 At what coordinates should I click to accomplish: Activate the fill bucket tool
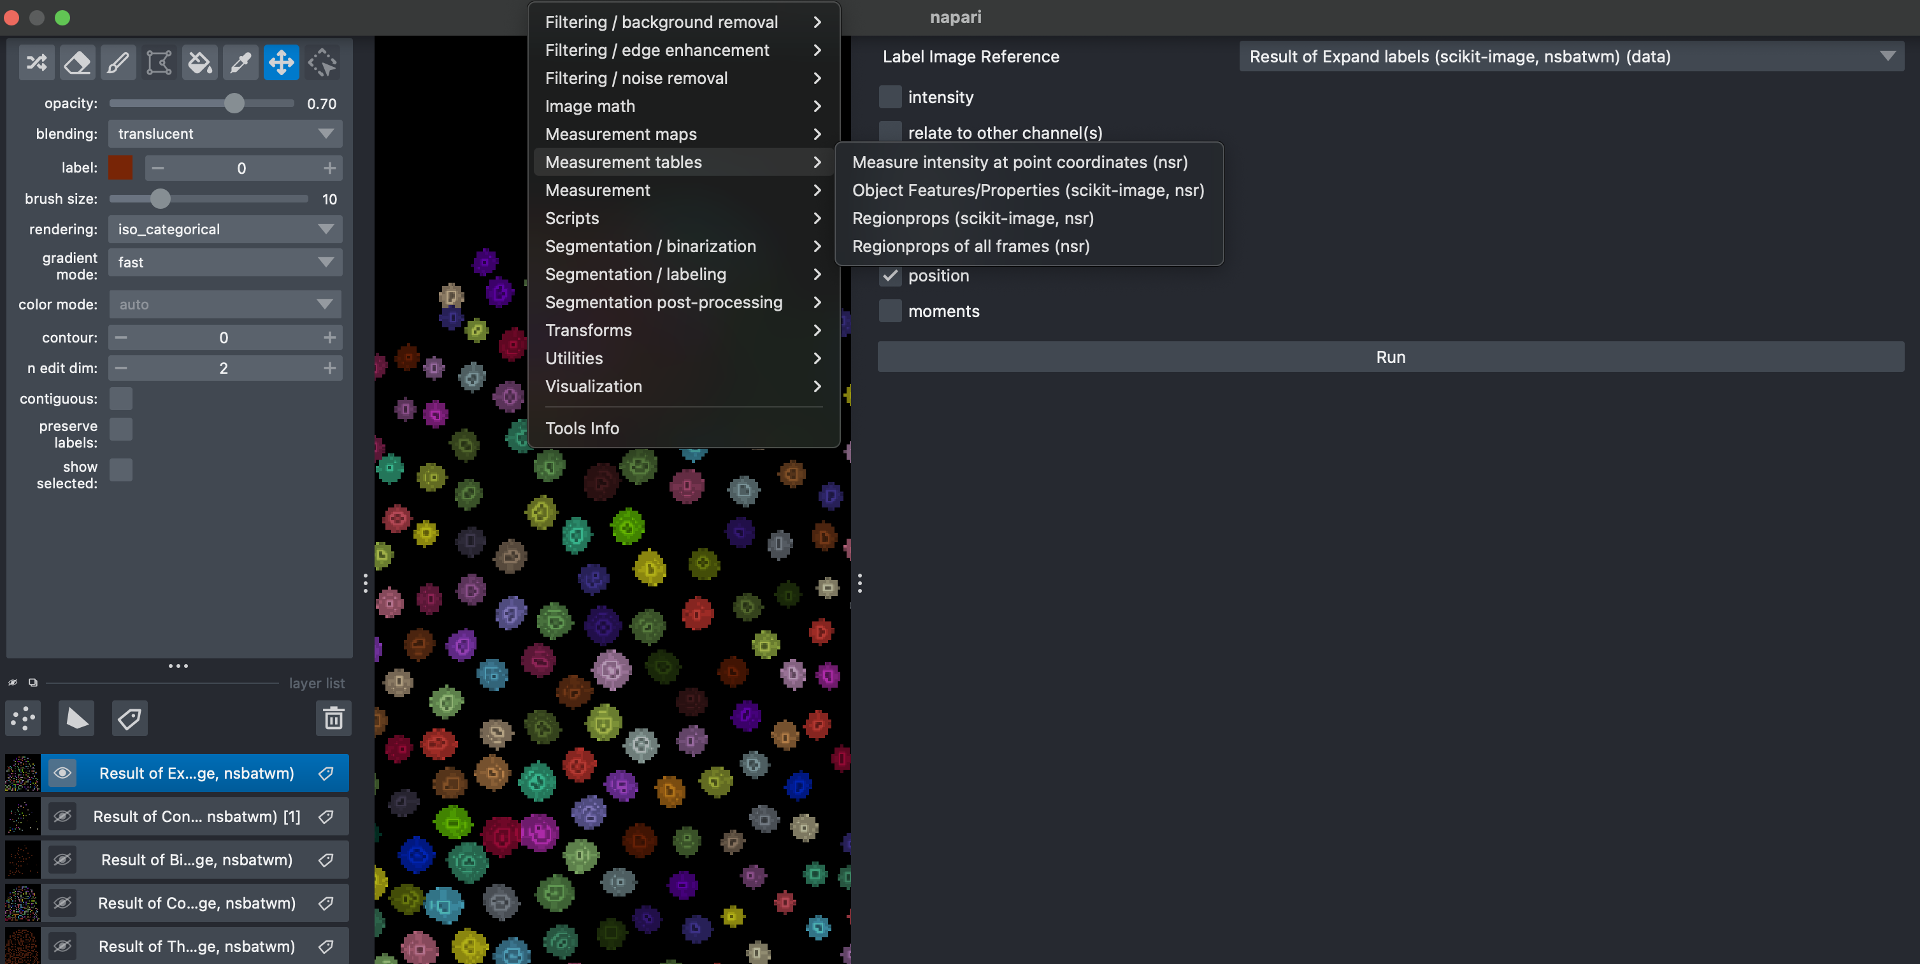200,62
